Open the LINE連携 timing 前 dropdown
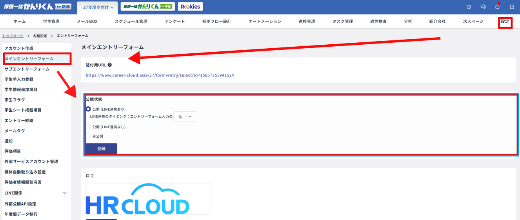The width and height of the screenshot is (520, 220). click(x=185, y=116)
